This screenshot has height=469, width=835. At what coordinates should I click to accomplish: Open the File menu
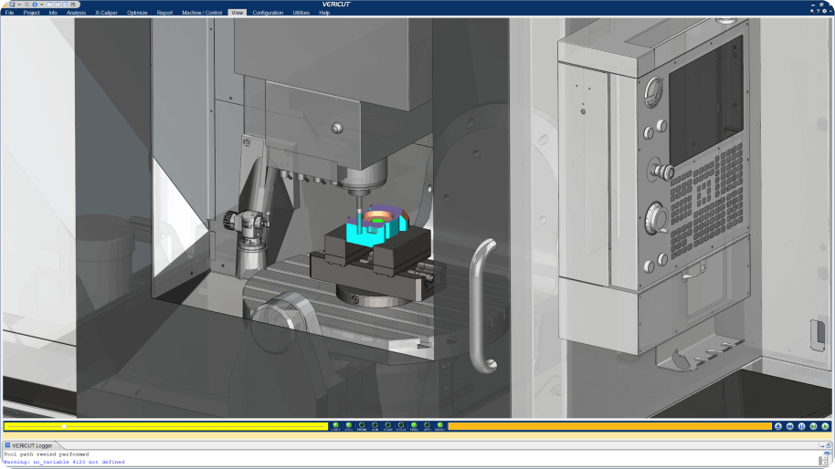[x=9, y=13]
